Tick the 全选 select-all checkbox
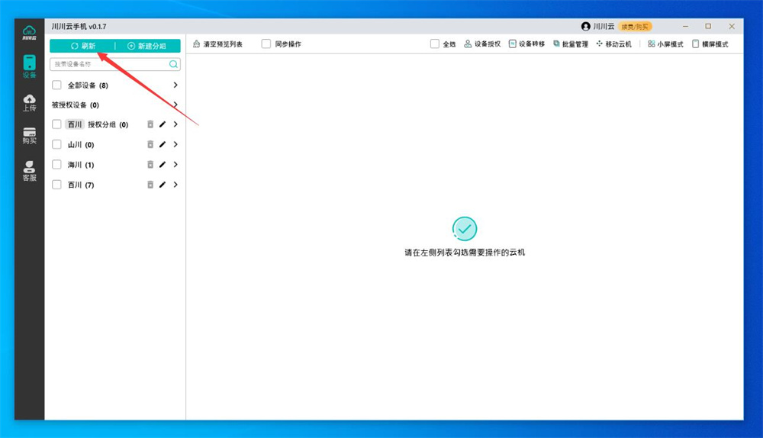The height and width of the screenshot is (438, 763). click(435, 43)
